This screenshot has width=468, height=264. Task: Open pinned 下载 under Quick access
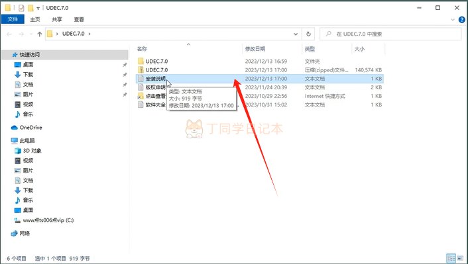tap(28, 75)
